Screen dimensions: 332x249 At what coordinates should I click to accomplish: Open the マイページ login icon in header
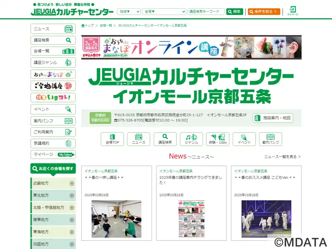coord(293,11)
